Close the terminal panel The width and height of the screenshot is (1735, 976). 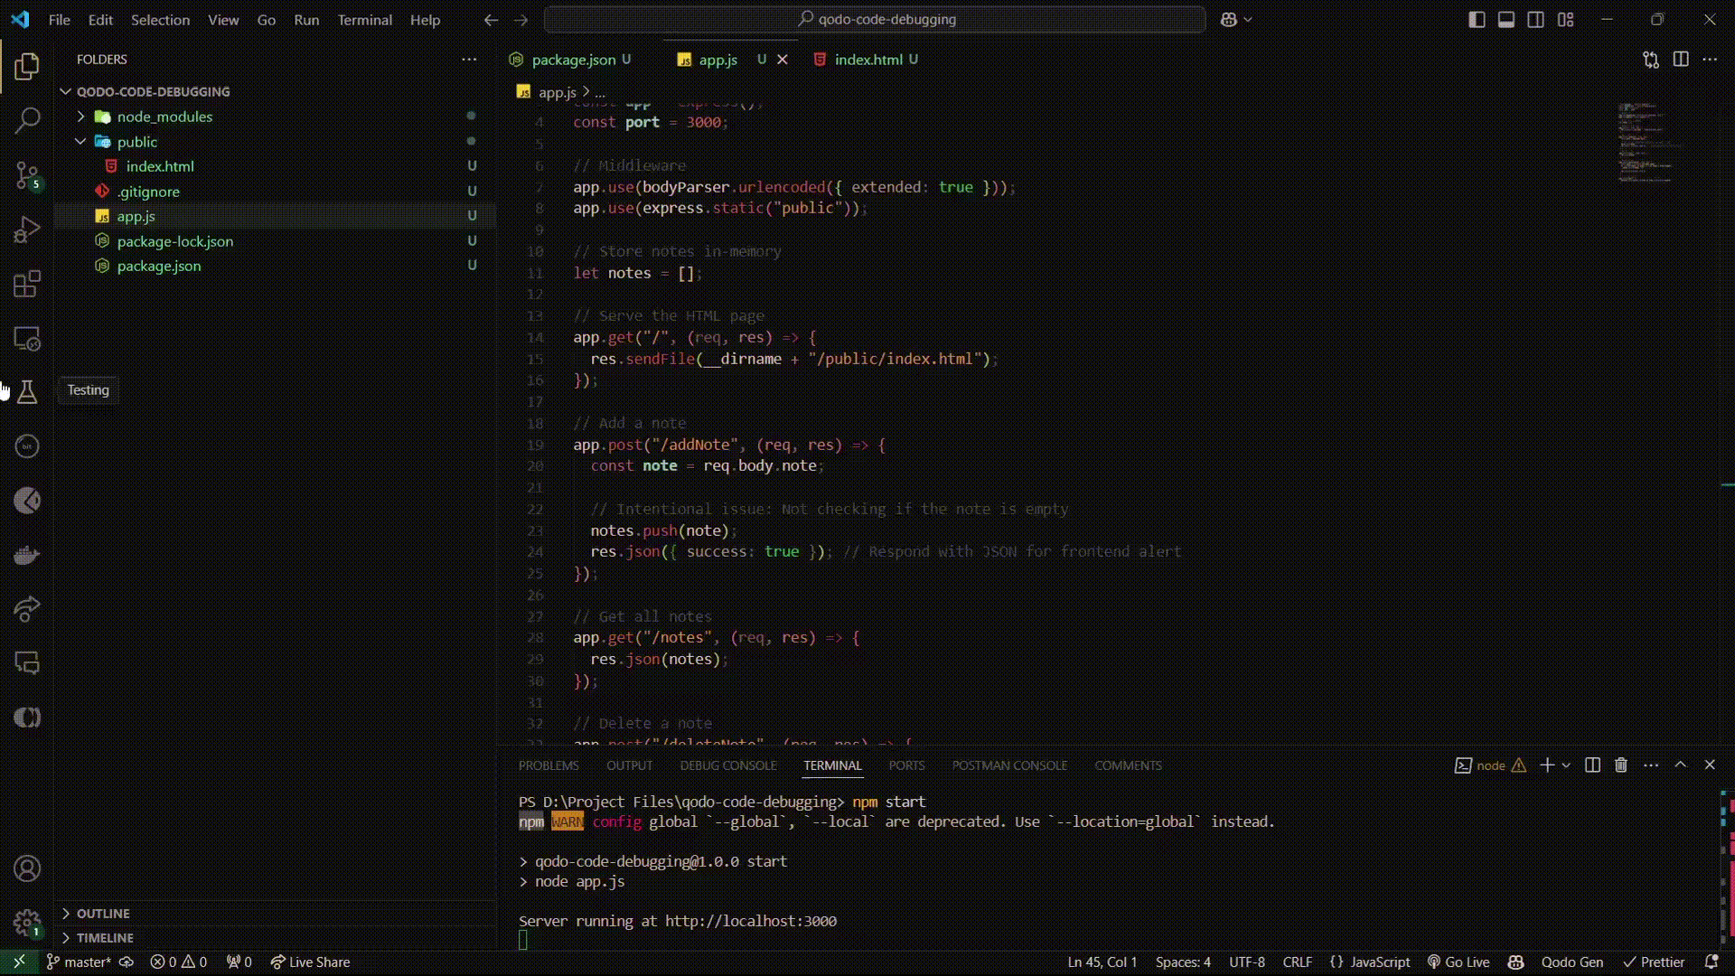pyautogui.click(x=1710, y=765)
